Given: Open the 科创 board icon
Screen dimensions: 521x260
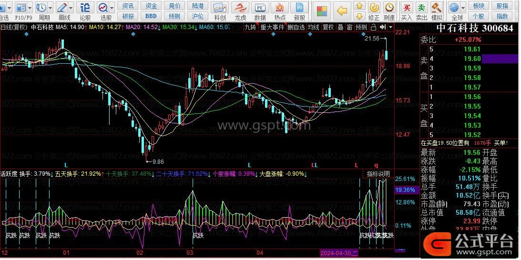Looking at the screenshot, I should click(x=220, y=8).
